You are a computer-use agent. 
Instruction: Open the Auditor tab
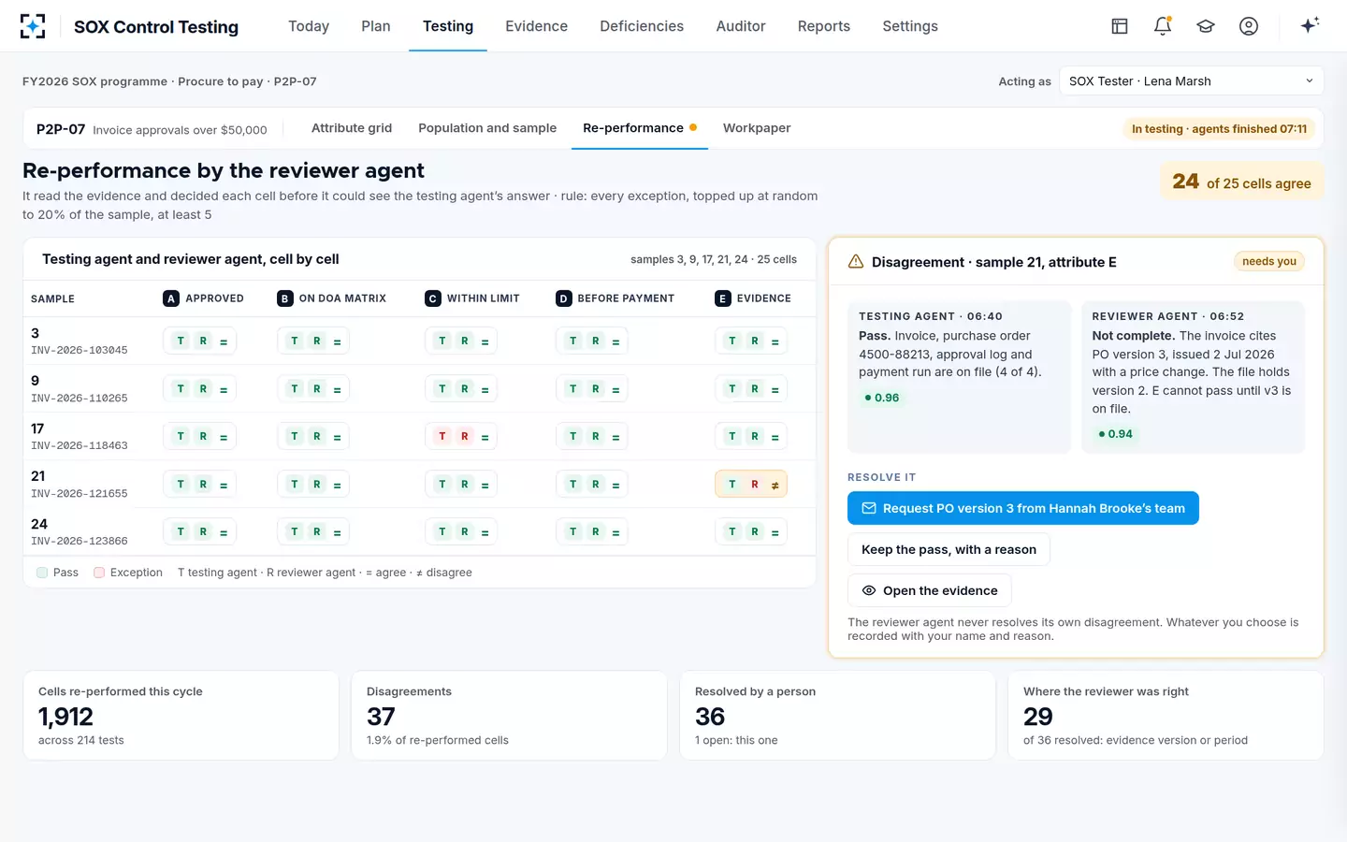[741, 26]
